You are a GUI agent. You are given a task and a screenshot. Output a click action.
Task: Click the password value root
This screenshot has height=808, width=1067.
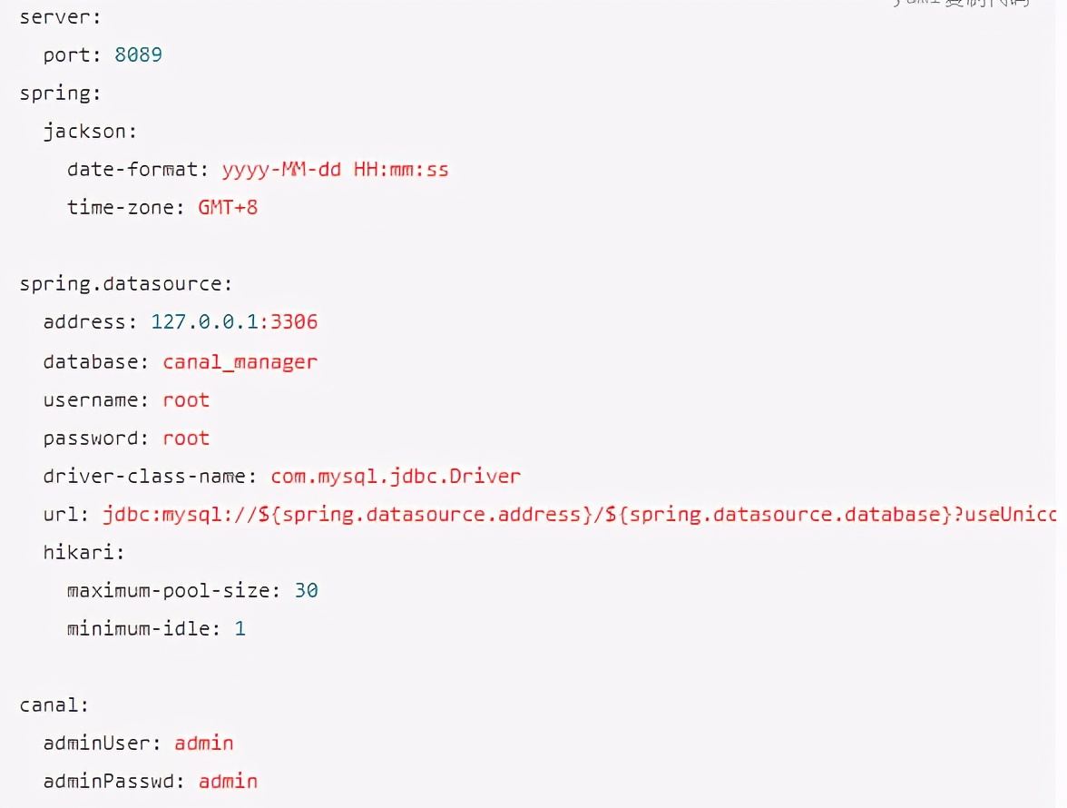(x=186, y=438)
